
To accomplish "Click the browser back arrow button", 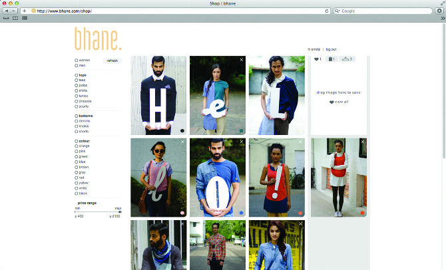I will 7,11.
